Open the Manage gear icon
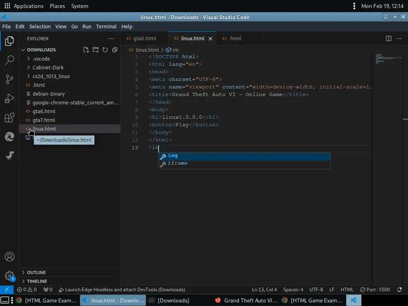 pos(10,276)
